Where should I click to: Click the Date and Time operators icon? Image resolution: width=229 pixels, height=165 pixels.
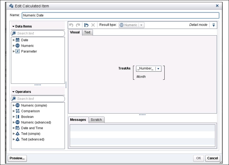click(x=18, y=128)
